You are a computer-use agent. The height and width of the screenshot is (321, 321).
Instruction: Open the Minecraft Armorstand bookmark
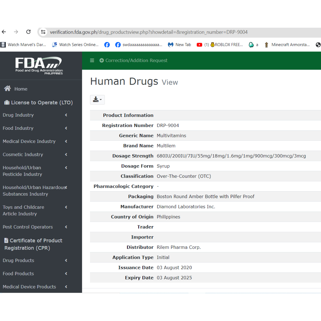287,45
